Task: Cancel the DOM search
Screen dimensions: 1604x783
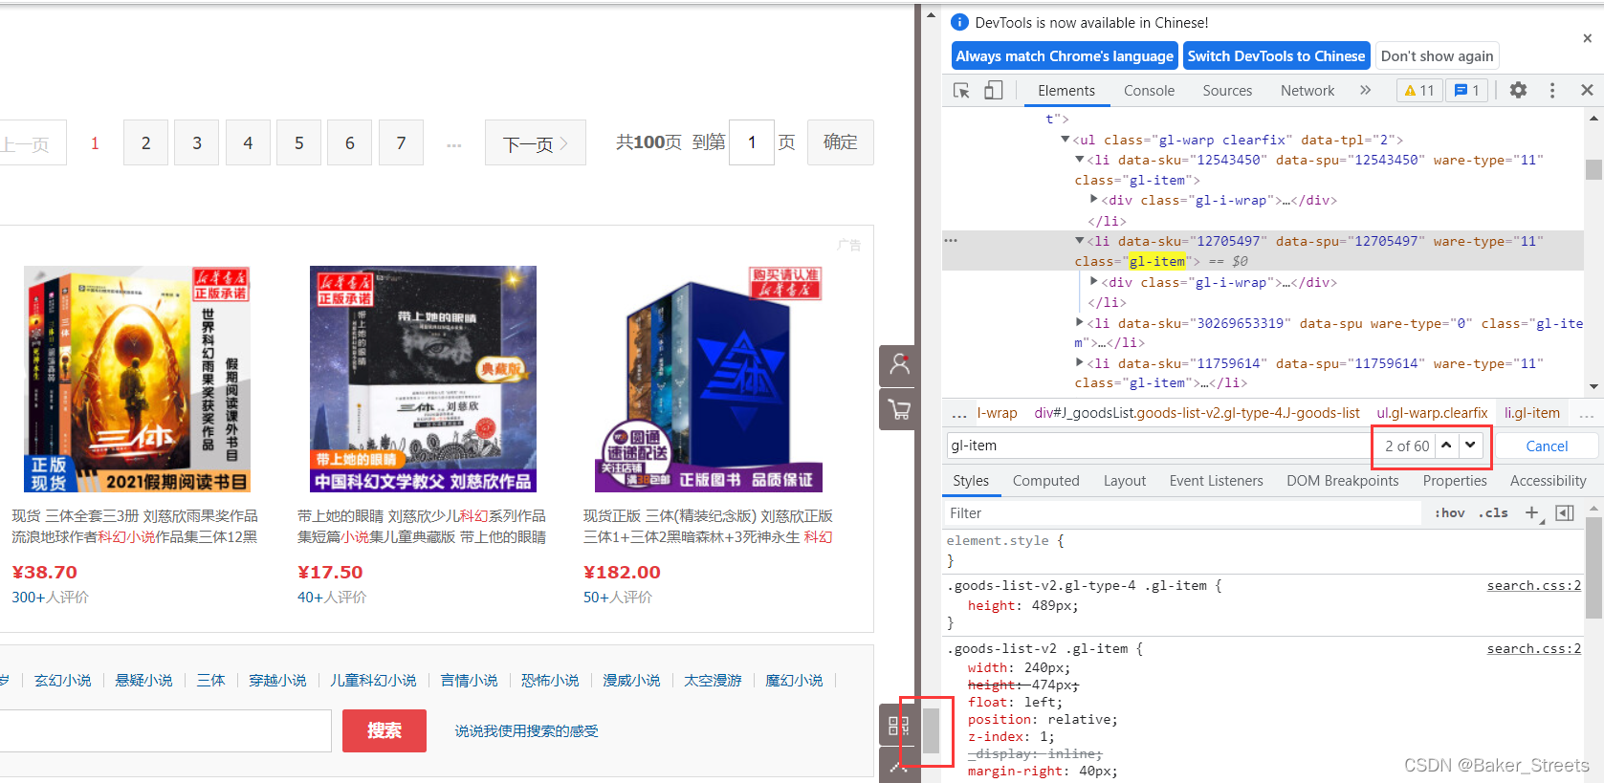Action: [x=1547, y=446]
